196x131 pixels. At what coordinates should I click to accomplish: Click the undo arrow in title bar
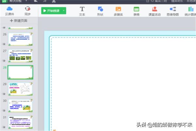pyautogui.click(x=35, y=1)
